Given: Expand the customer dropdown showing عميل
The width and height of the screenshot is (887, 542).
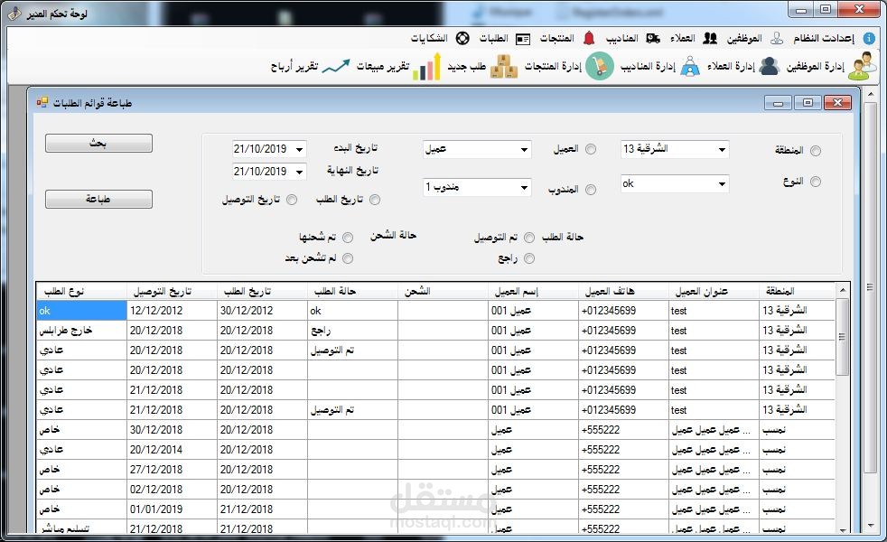Looking at the screenshot, I should [x=524, y=149].
